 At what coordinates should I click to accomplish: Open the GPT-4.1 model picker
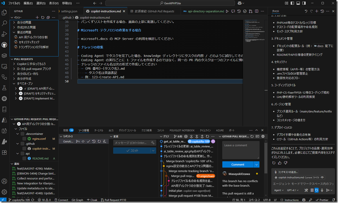click(293, 190)
